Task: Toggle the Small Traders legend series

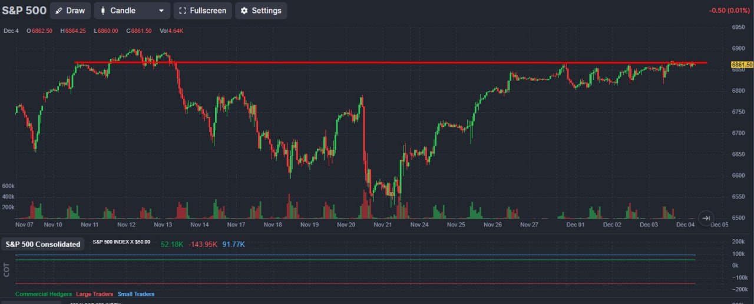Action: [136, 294]
